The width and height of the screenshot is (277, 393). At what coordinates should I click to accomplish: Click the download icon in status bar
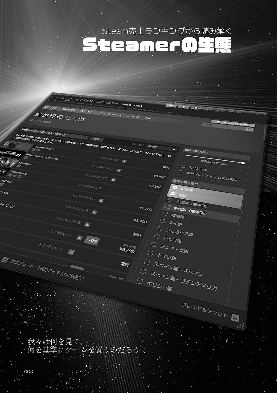4,260
